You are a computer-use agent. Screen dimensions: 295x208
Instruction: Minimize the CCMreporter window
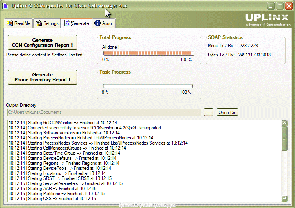[270, 6]
